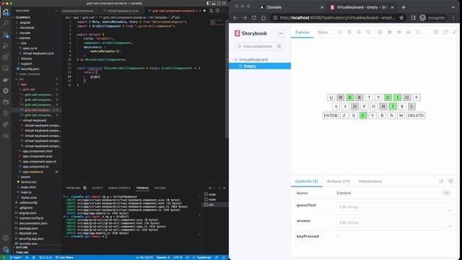Open Storybook canvas in new tab icon
The width and height of the screenshot is (462, 260).
coord(445,32)
